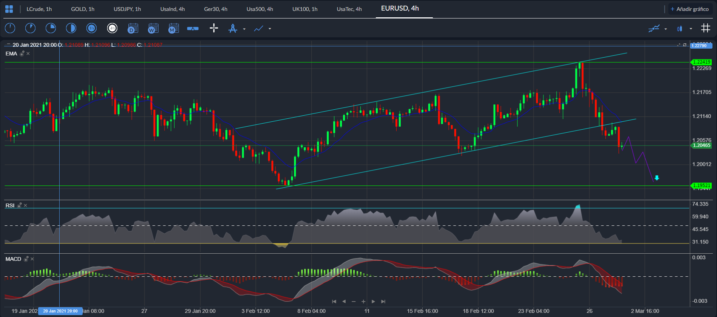717x317 pixels.
Task: Switch to the weekly (W) calendar timeframe
Action: point(153,28)
